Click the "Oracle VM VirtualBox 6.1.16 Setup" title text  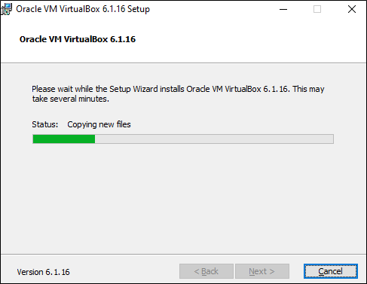click(83, 9)
